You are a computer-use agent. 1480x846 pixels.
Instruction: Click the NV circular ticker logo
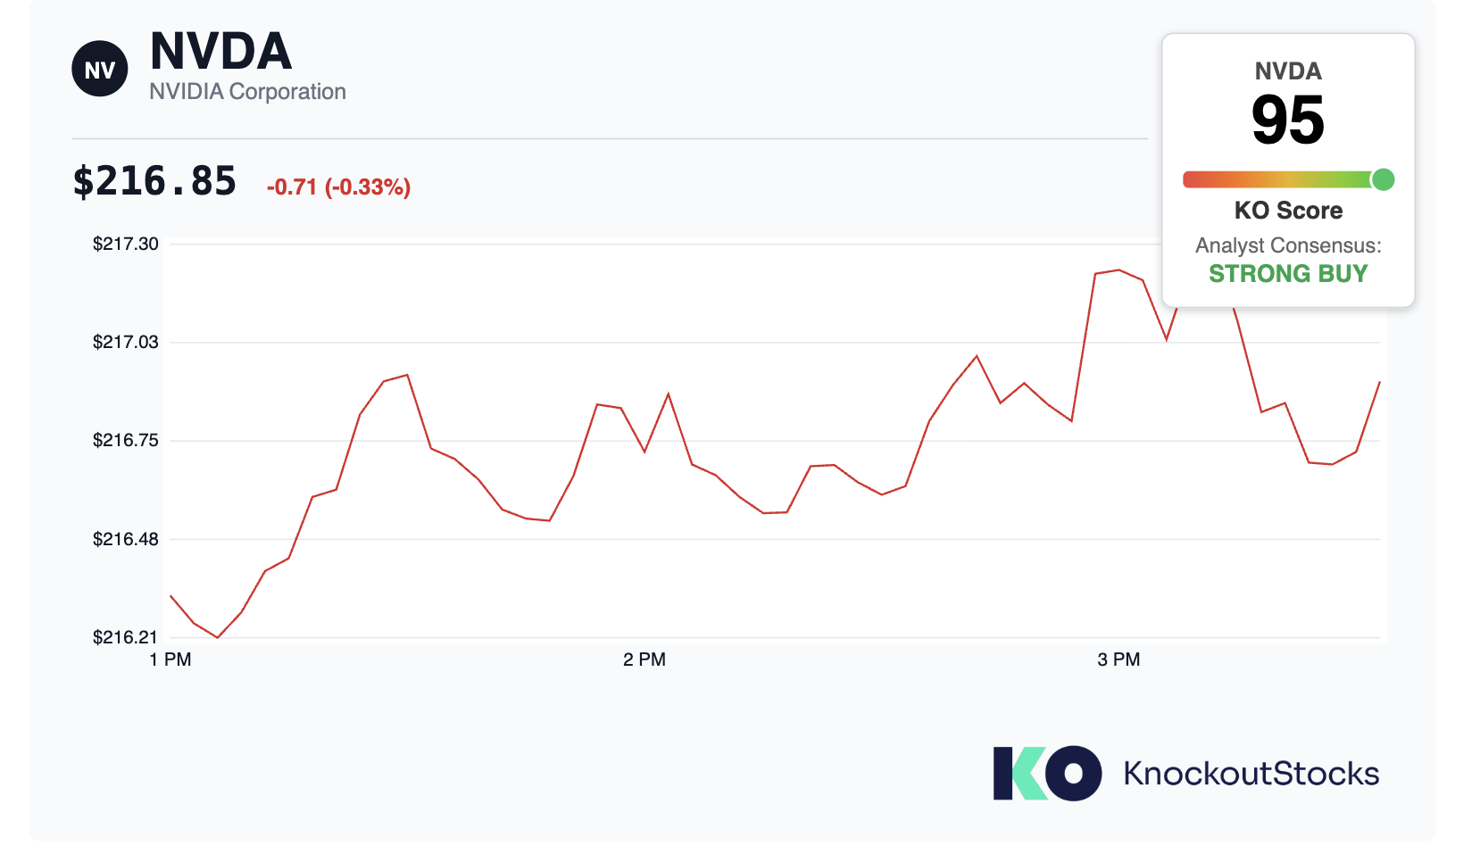pos(100,69)
